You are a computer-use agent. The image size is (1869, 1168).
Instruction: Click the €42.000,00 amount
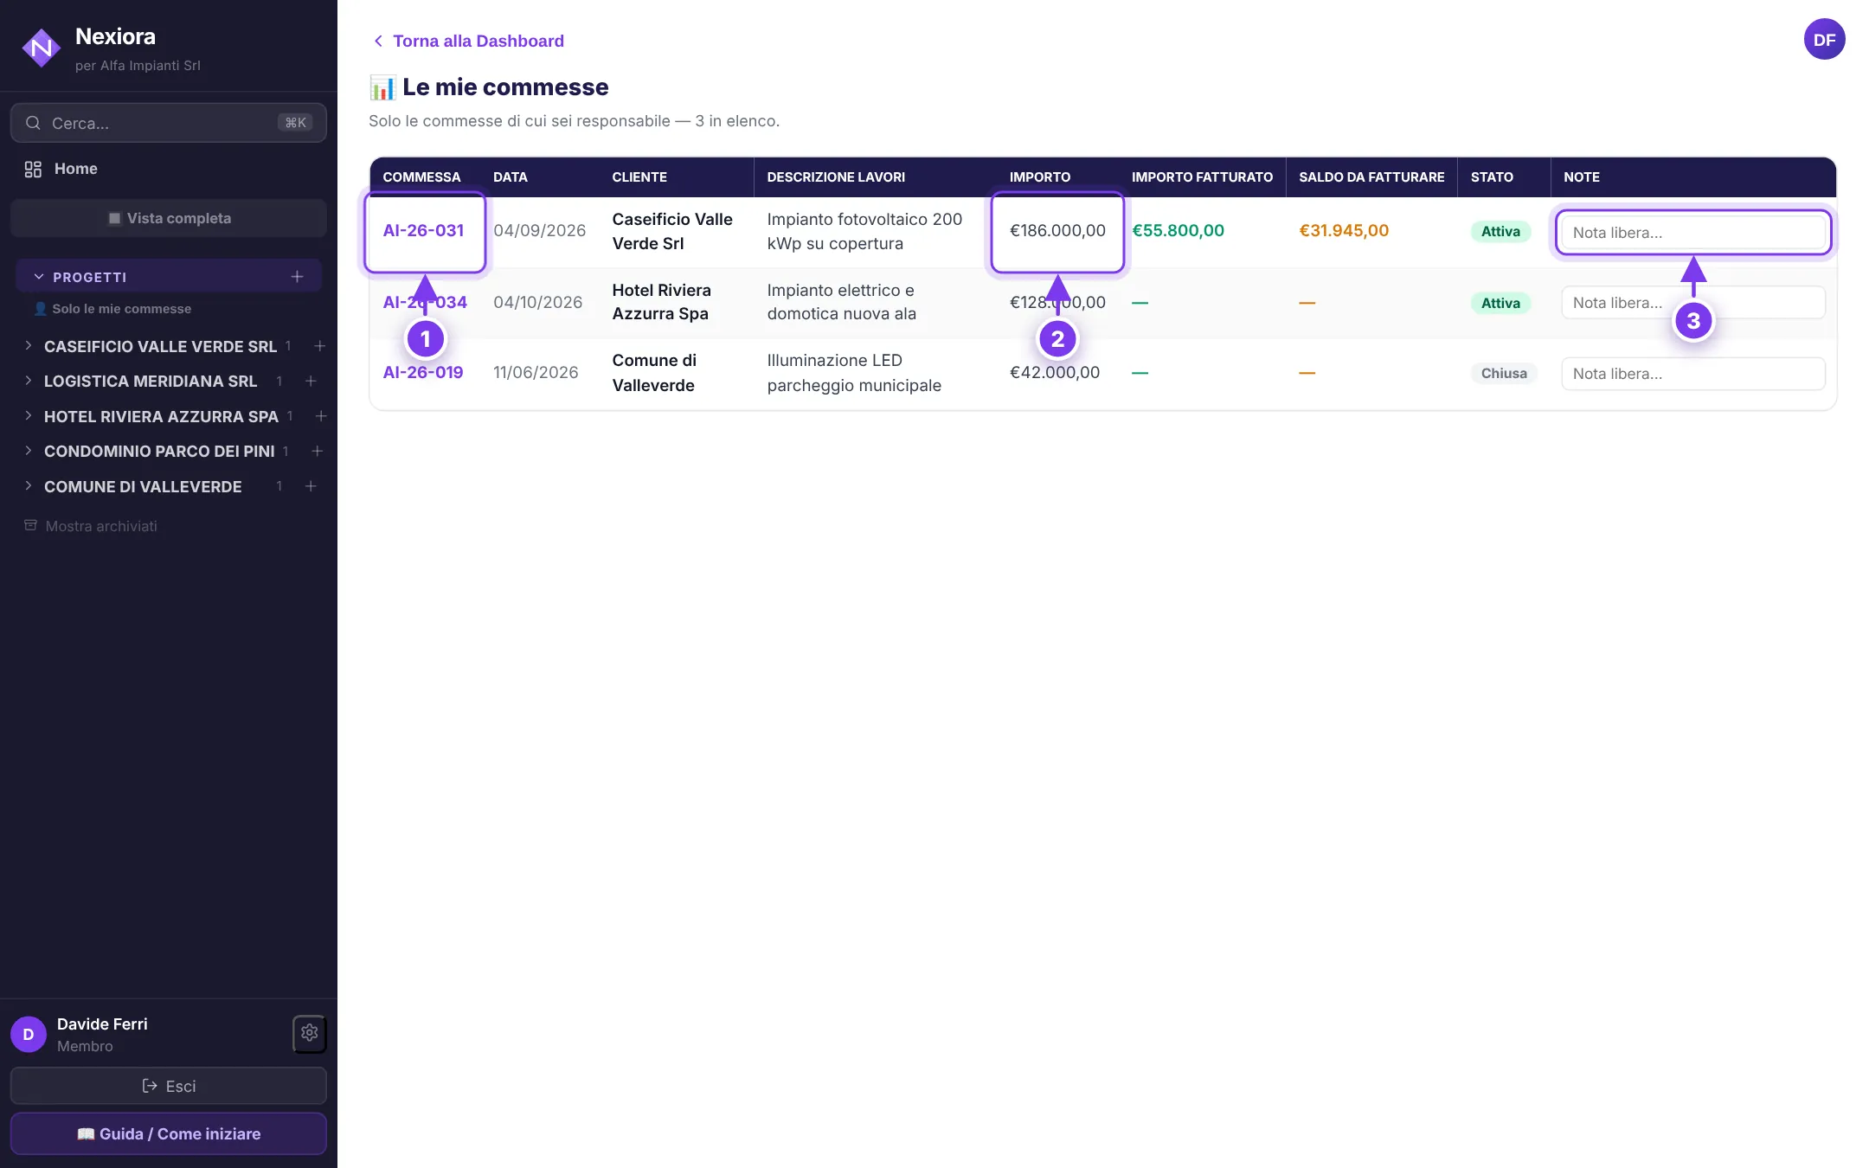click(1055, 372)
